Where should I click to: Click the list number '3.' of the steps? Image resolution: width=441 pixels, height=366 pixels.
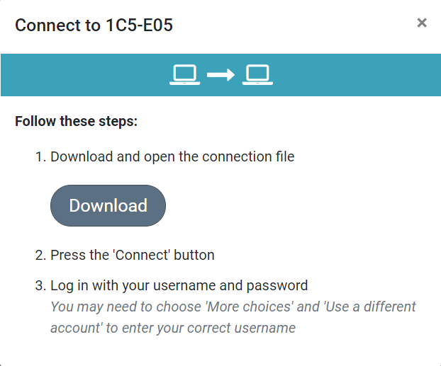click(41, 286)
